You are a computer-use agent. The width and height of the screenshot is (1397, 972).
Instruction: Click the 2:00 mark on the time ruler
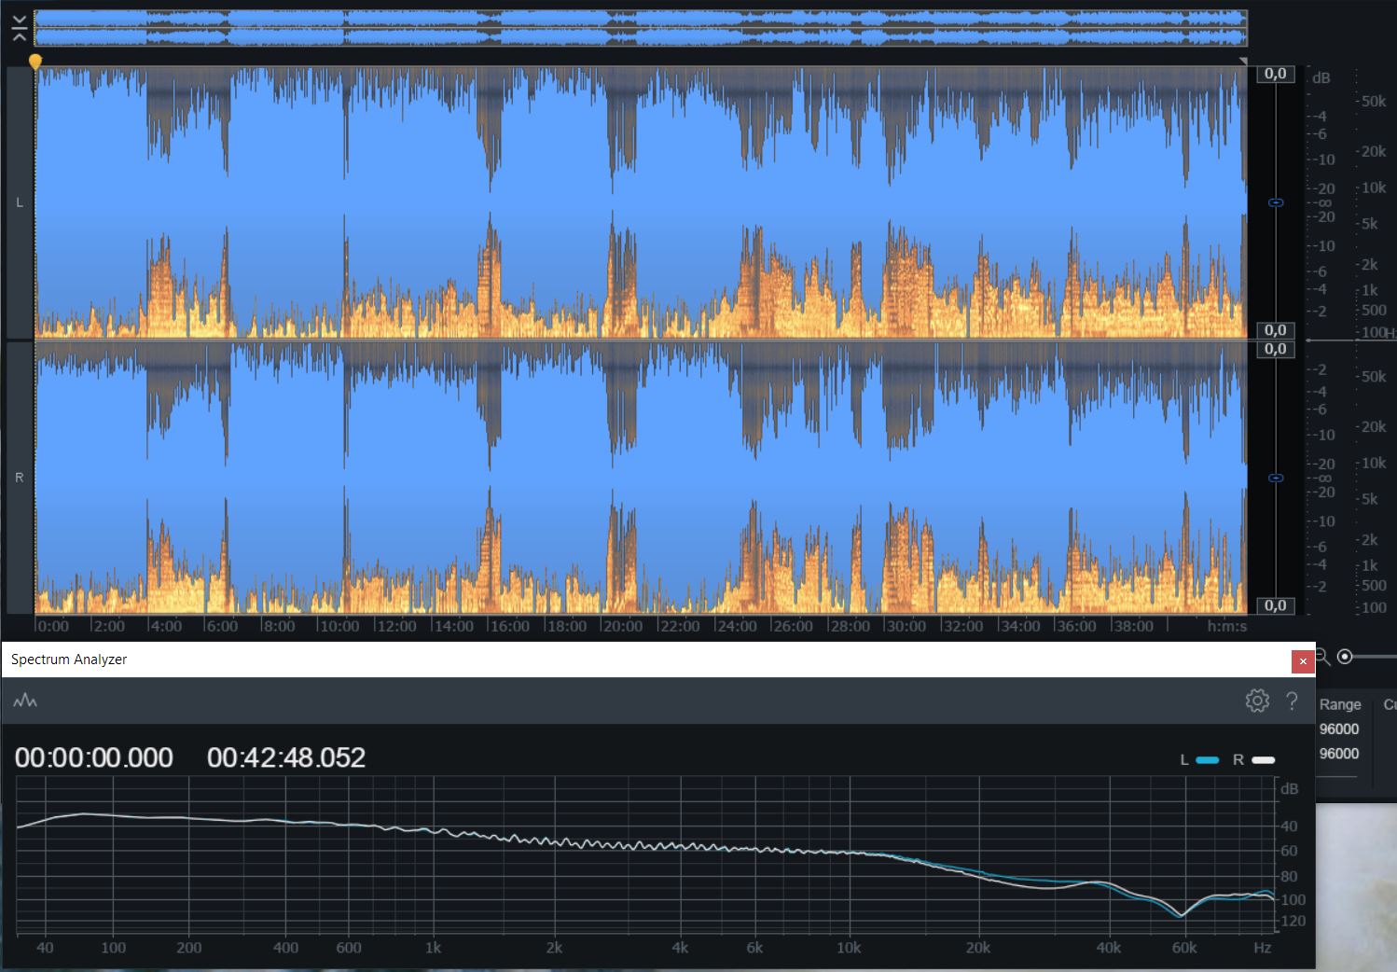tap(109, 626)
